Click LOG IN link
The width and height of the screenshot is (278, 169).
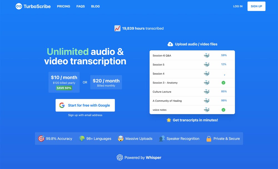pyautogui.click(x=238, y=6)
